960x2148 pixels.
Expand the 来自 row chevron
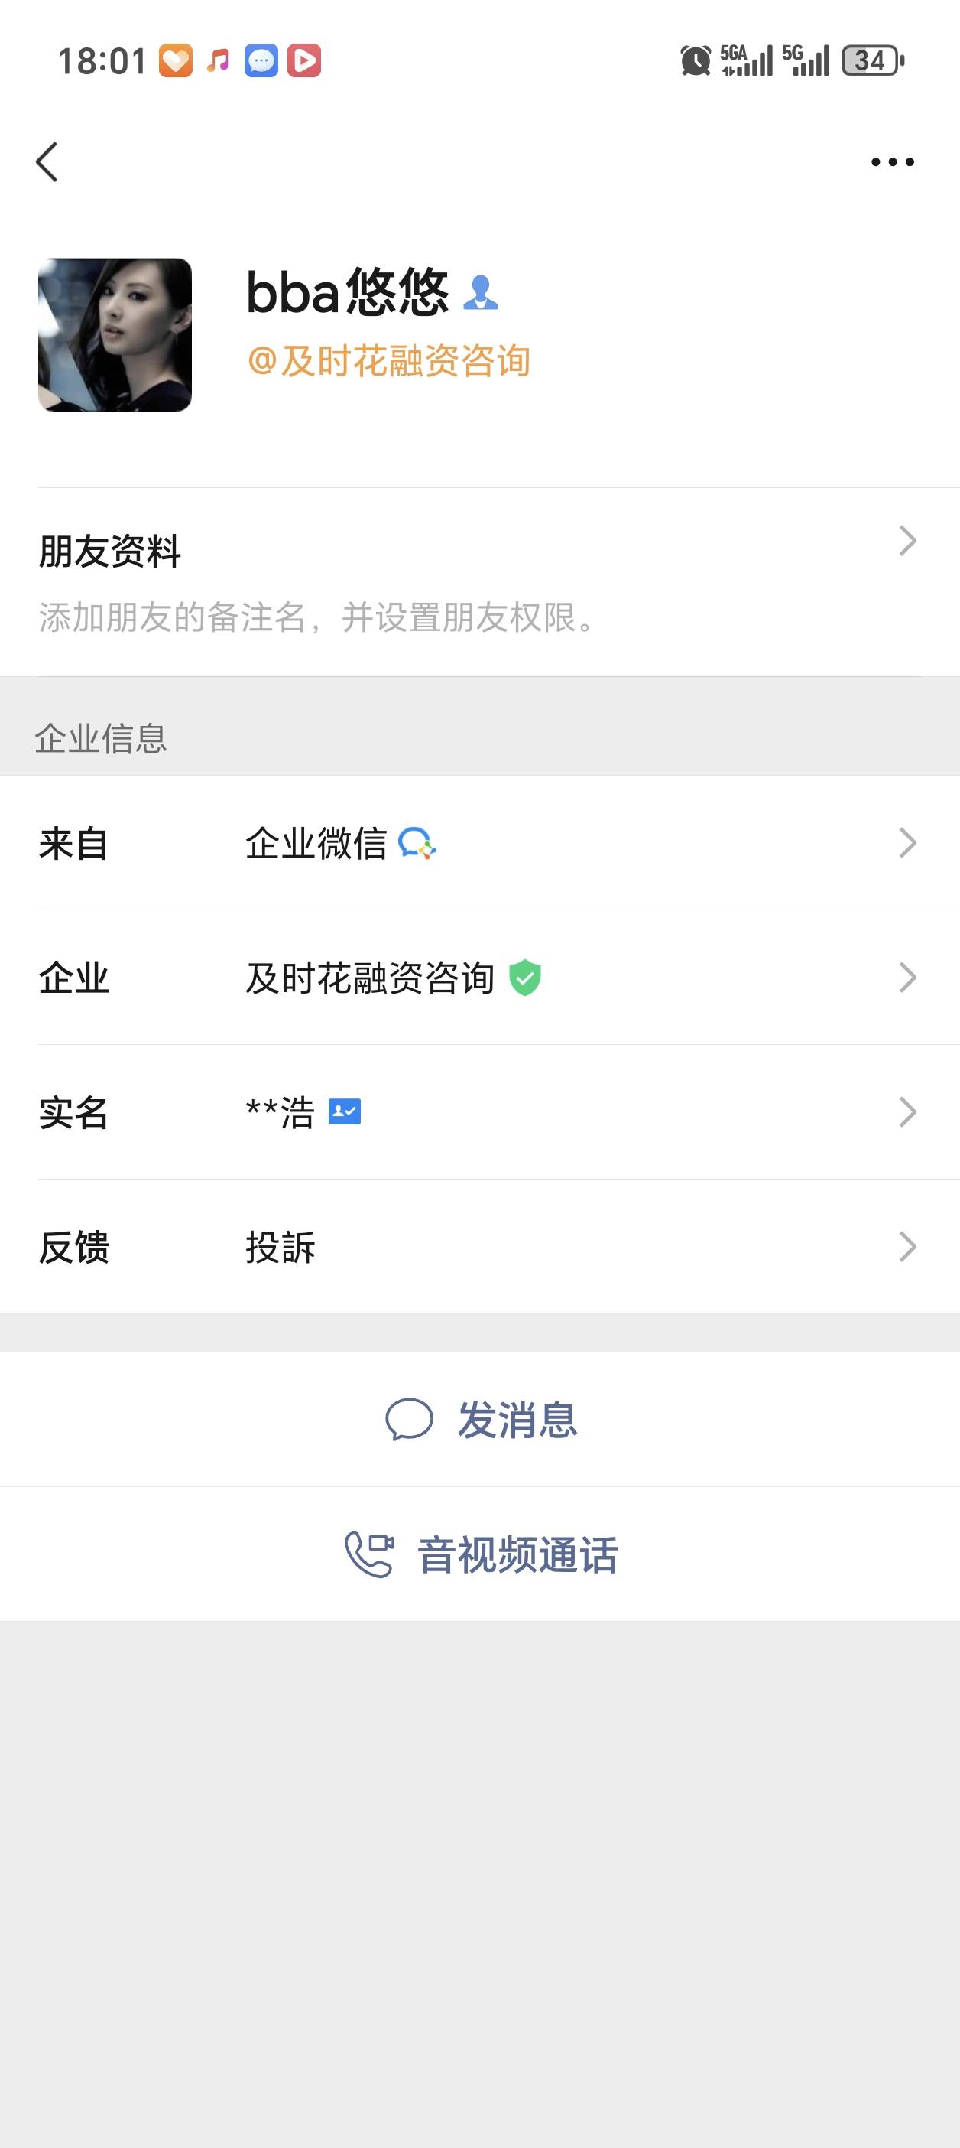907,843
